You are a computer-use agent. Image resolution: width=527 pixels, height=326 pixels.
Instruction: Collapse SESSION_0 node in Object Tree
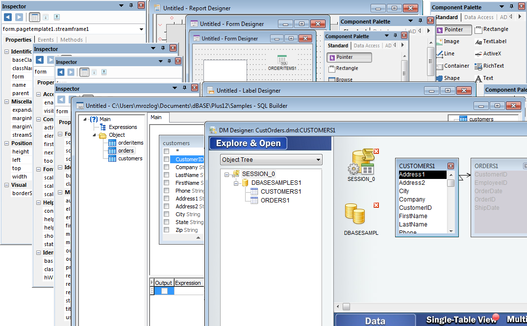coord(227,175)
